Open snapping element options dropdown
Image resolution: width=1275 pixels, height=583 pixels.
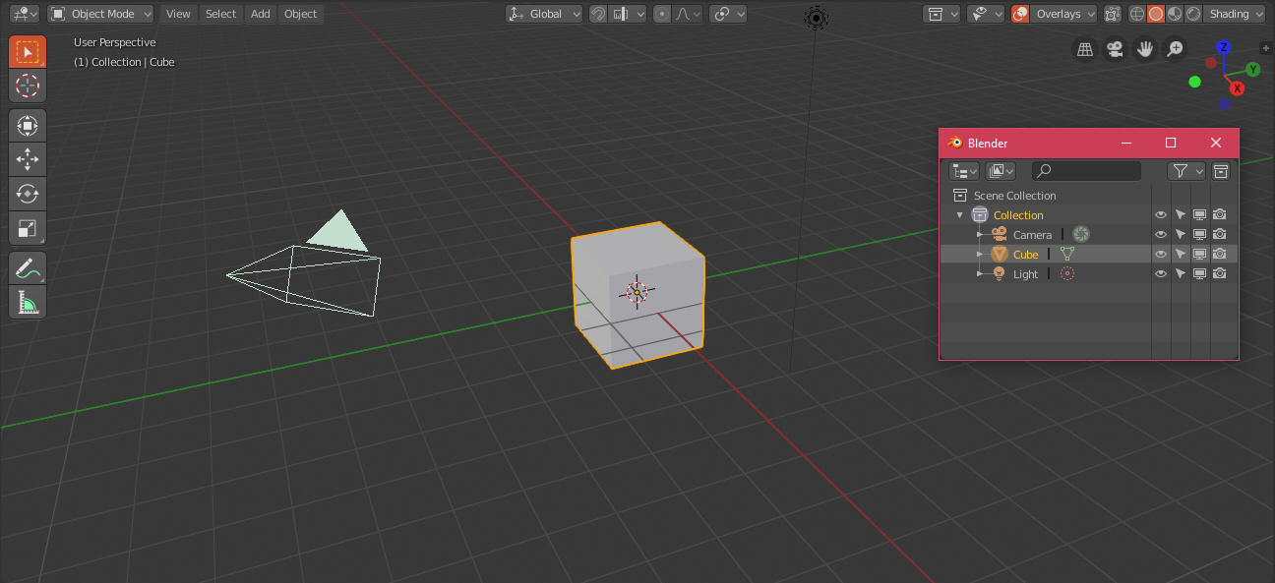628,14
